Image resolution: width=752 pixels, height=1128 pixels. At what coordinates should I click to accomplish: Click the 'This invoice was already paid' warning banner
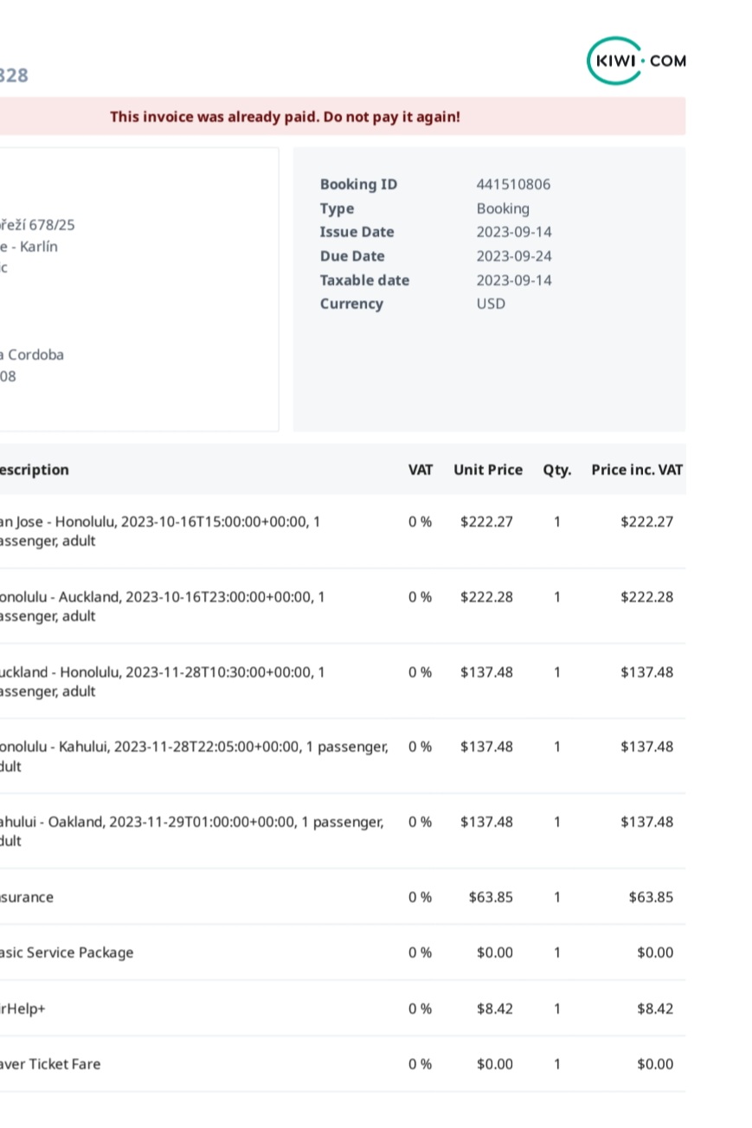[x=285, y=117]
